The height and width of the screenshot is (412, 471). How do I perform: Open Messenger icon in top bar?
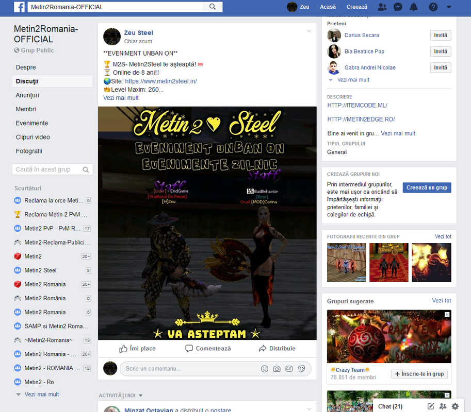(398, 7)
